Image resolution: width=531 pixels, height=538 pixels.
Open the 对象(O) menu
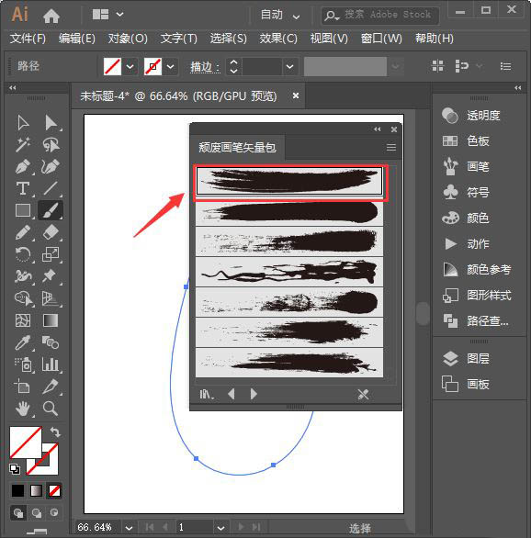click(x=128, y=38)
